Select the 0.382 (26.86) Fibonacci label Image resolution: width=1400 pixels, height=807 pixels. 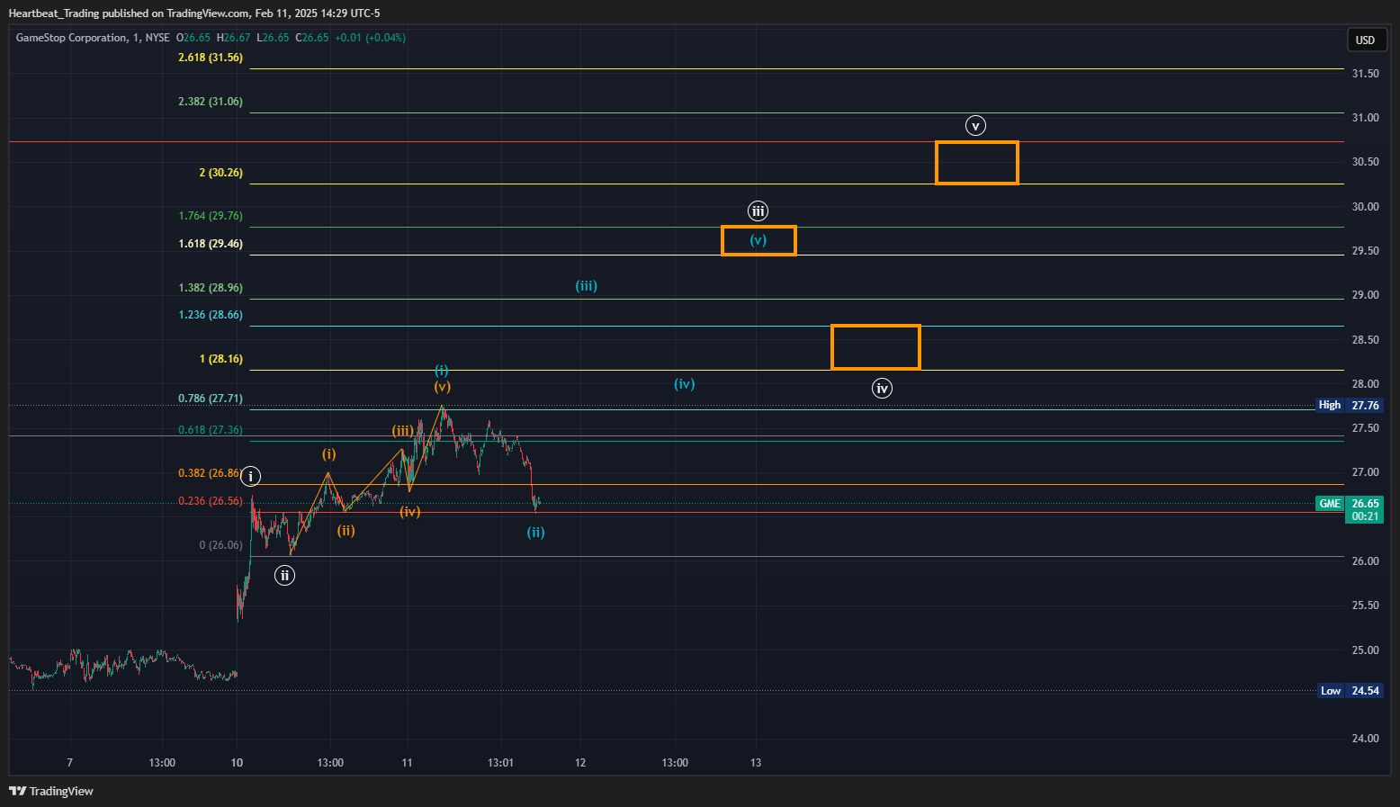210,473
